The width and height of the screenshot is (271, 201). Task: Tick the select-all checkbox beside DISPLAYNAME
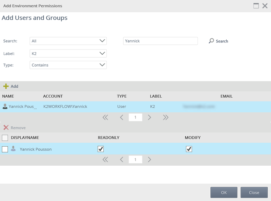(x=5, y=138)
